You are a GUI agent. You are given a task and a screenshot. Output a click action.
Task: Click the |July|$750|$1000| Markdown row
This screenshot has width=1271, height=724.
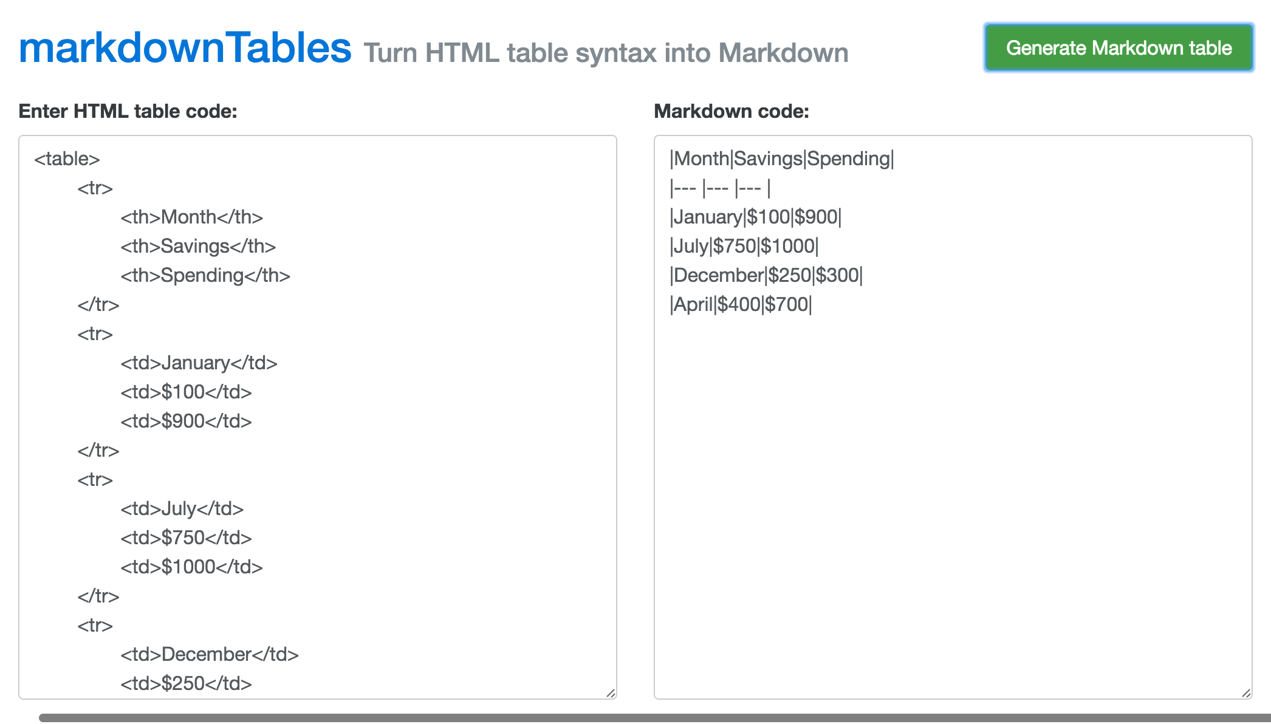[744, 247]
